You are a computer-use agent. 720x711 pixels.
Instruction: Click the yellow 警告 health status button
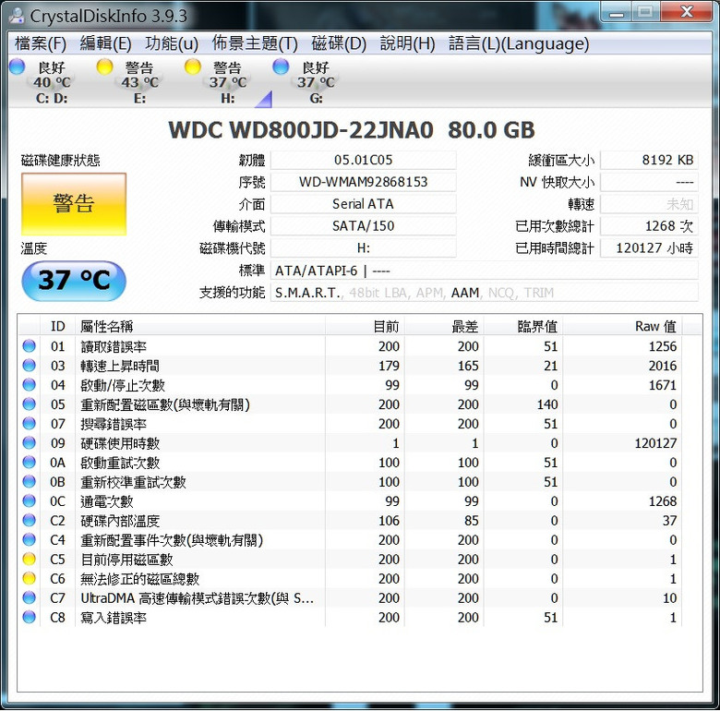tap(74, 204)
